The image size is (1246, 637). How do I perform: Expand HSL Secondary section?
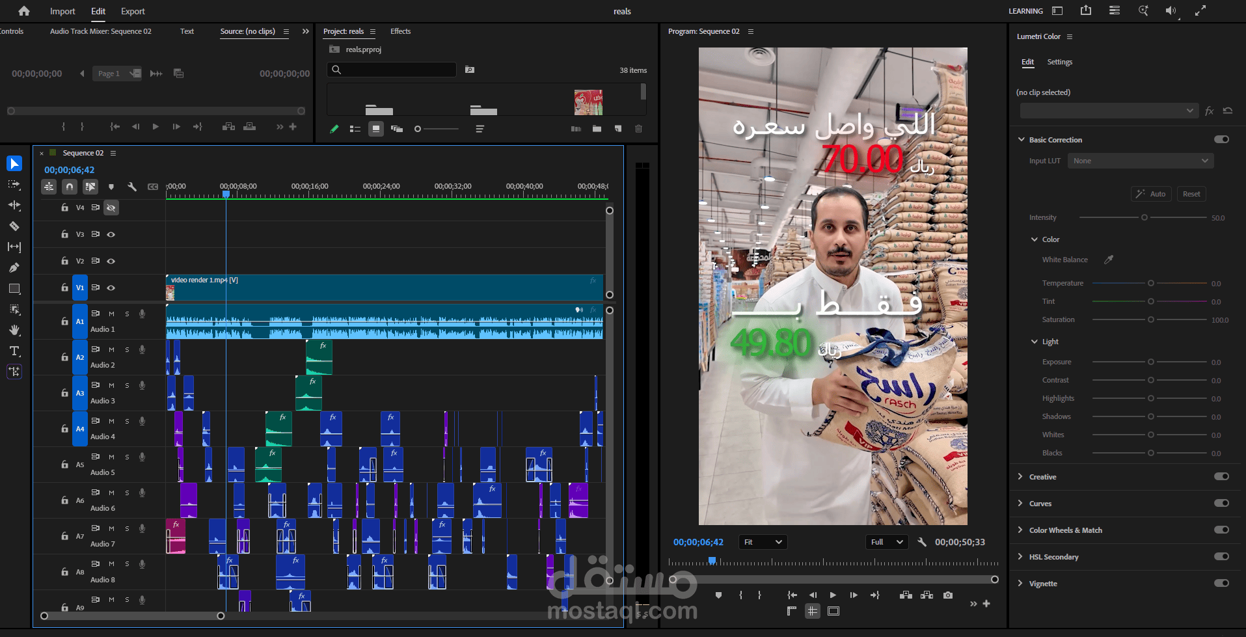point(1020,556)
